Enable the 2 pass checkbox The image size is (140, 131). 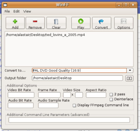[111, 94]
